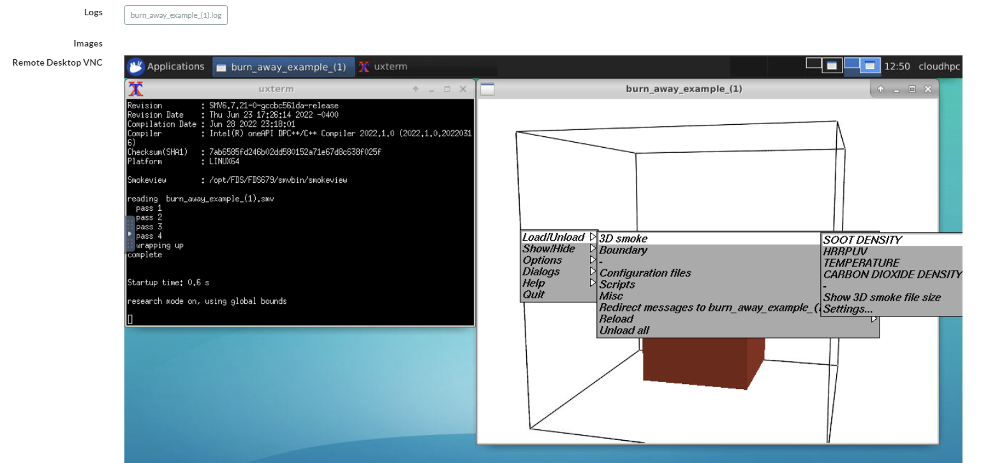Click the window icon on the burn_away_example taskbar button
This screenshot has width=981, height=463.
[221, 66]
